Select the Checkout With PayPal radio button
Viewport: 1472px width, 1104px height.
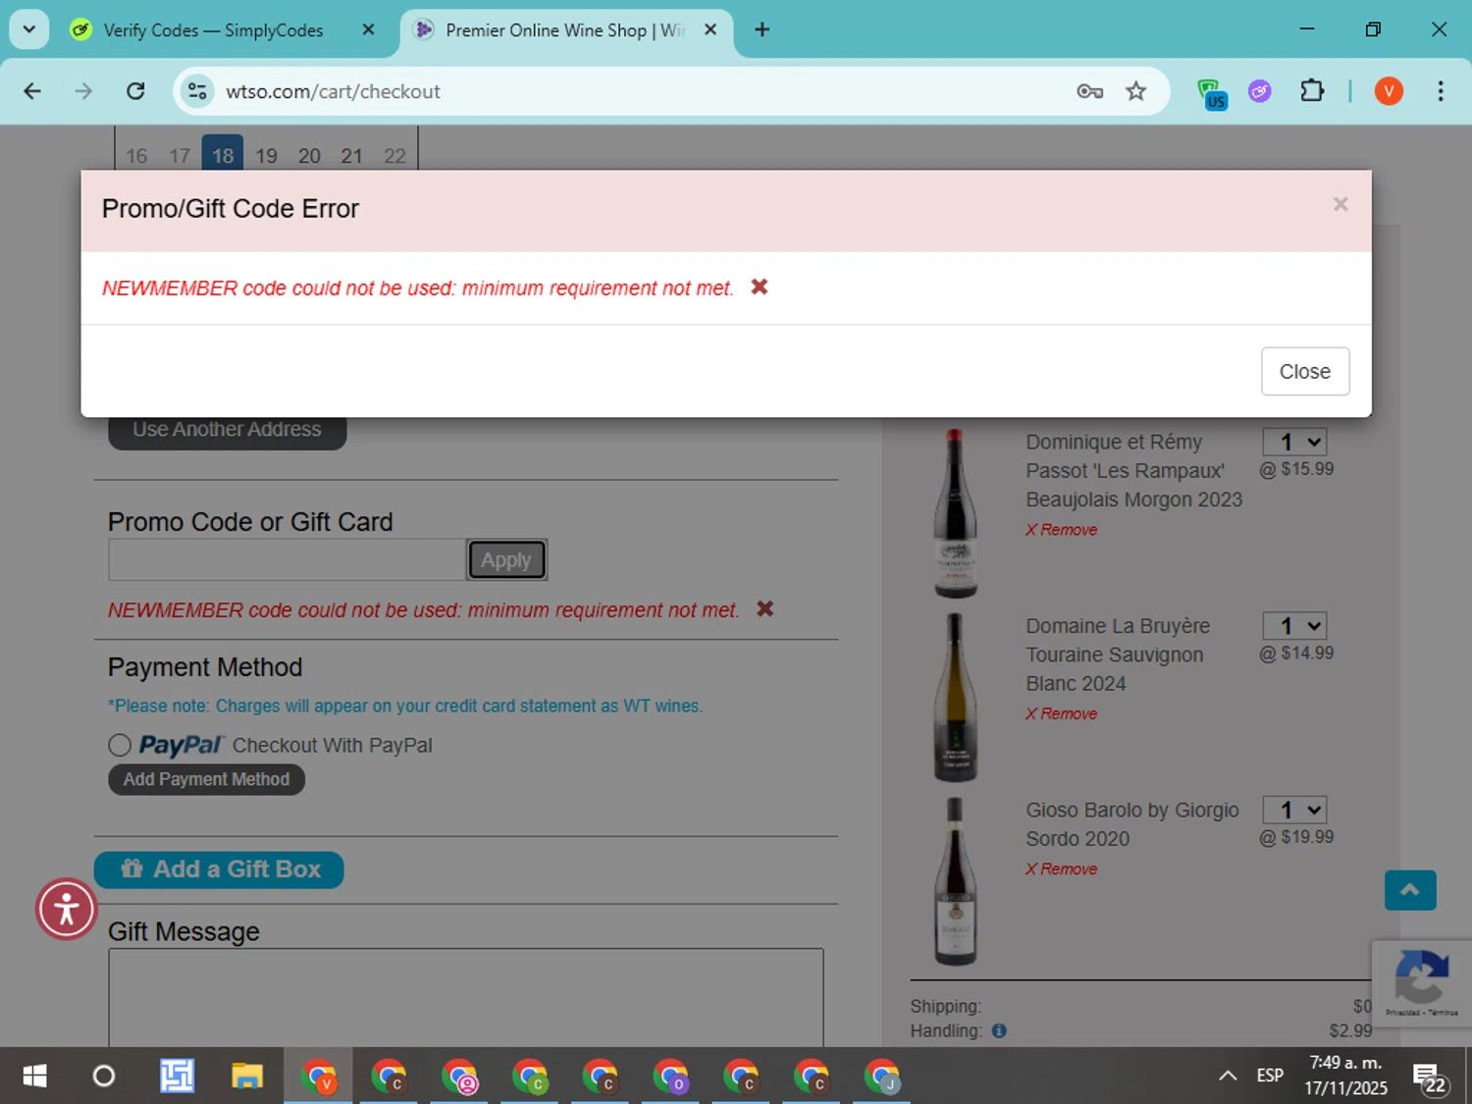click(120, 745)
